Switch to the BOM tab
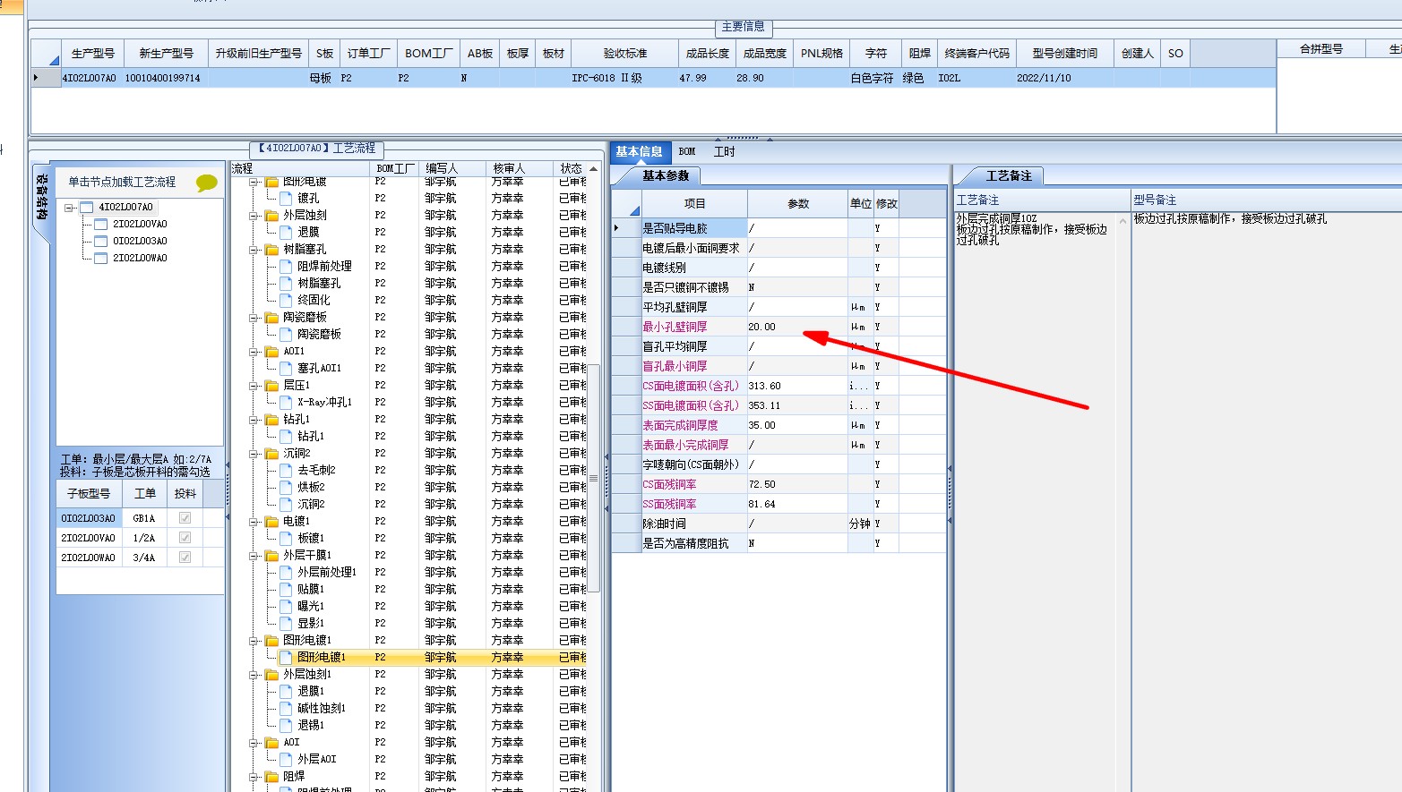Image resolution: width=1402 pixels, height=792 pixels. coord(687,152)
